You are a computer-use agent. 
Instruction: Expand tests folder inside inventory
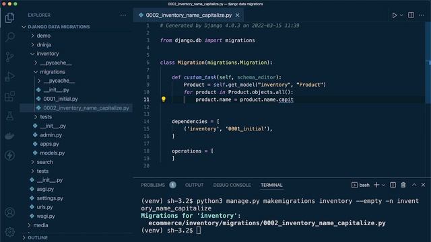[x=46, y=117]
